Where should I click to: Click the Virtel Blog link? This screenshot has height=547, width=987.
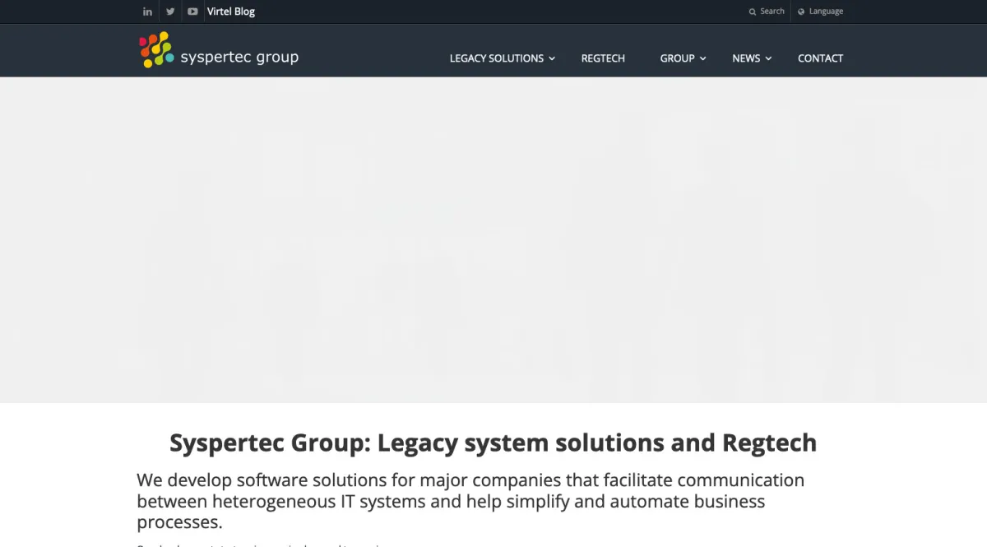[x=231, y=12]
